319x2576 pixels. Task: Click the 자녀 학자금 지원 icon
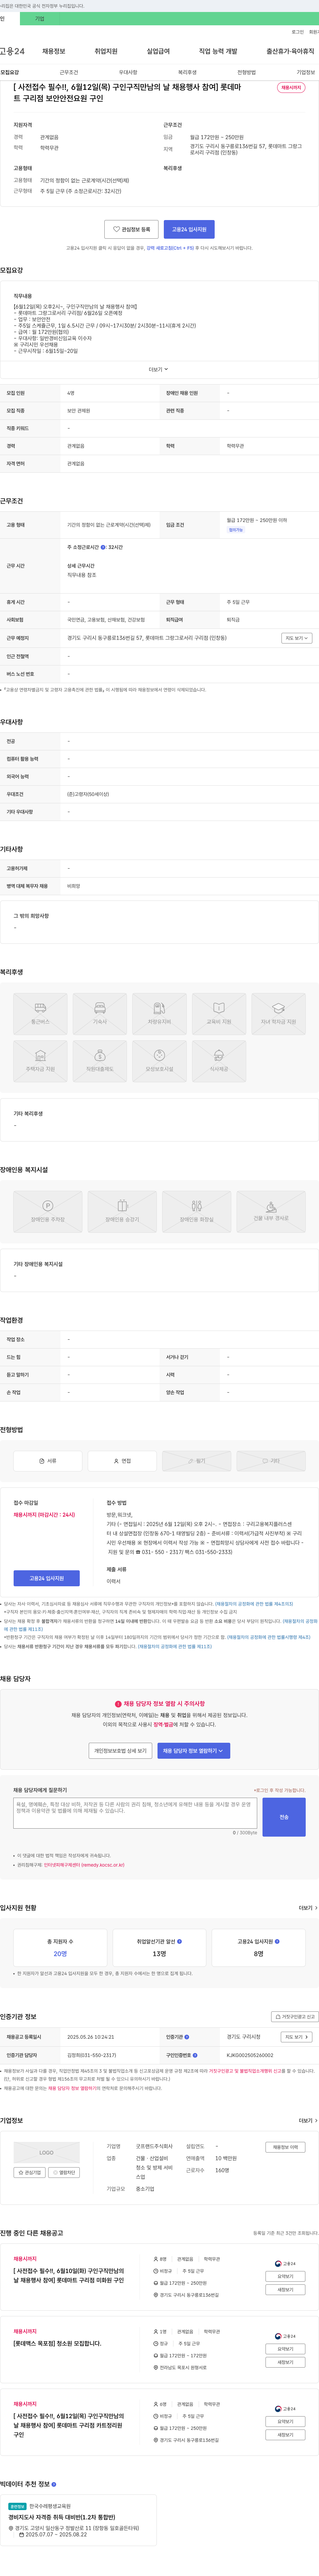278,1014
